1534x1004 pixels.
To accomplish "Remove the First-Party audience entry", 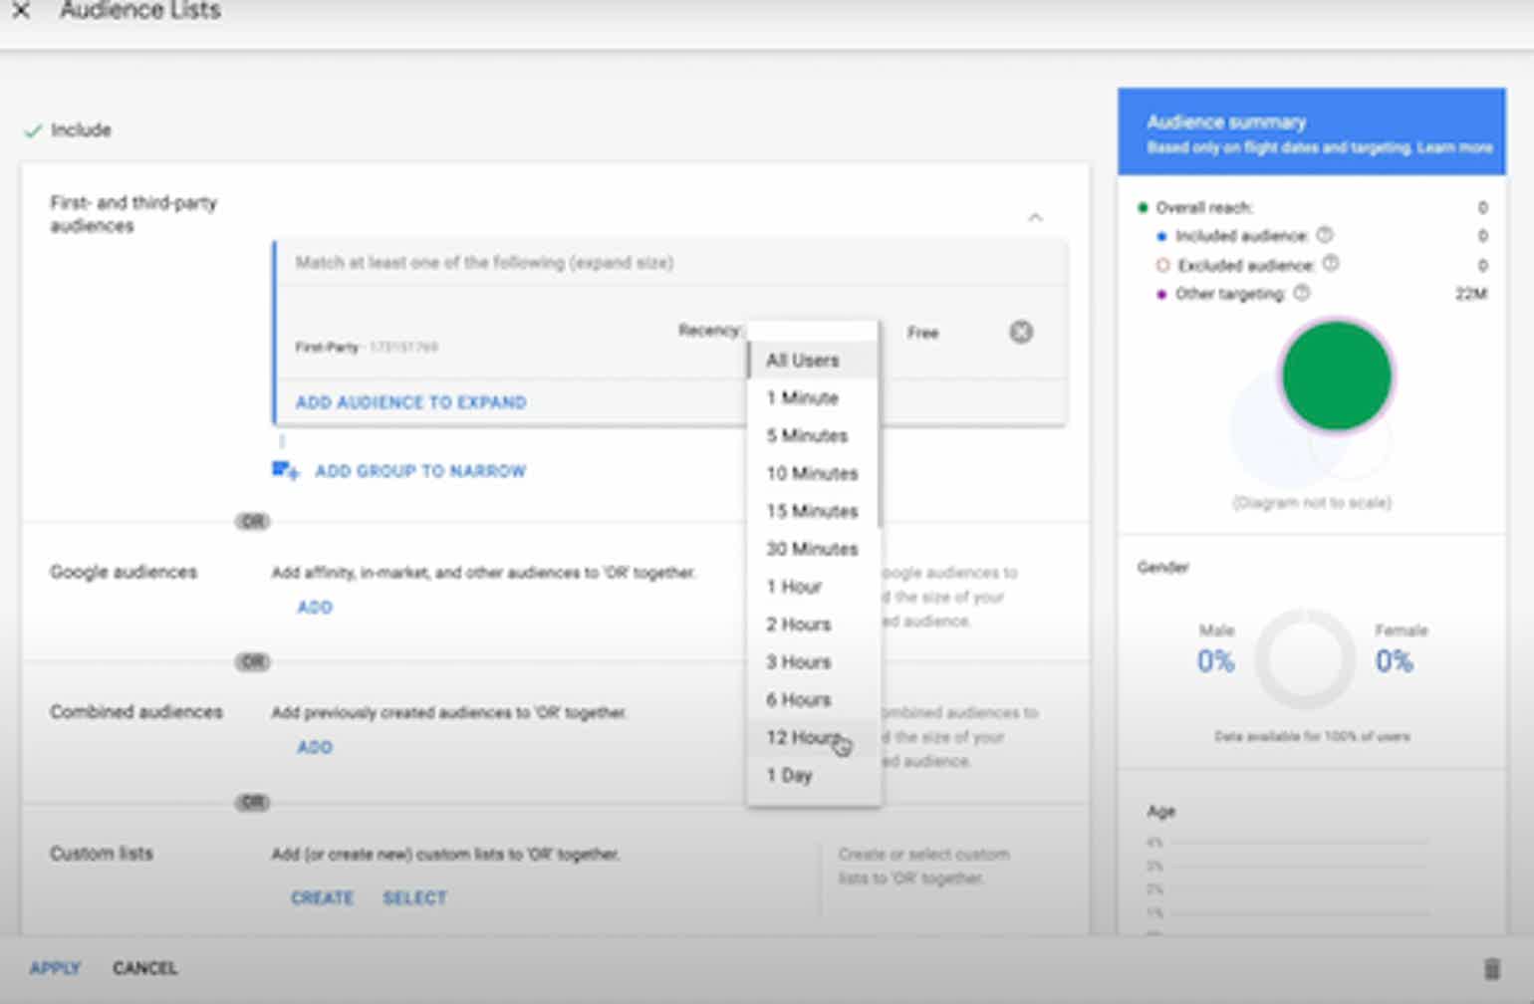I will [1020, 332].
